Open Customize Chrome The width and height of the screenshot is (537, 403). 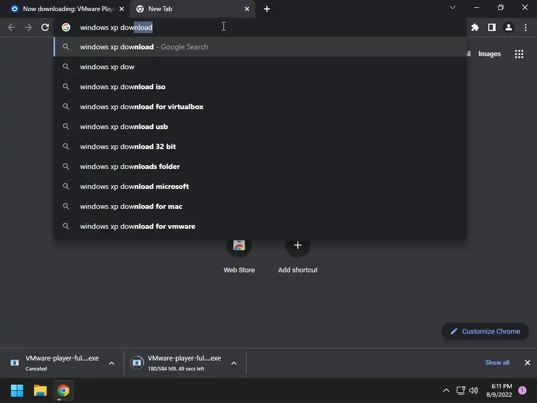click(485, 332)
